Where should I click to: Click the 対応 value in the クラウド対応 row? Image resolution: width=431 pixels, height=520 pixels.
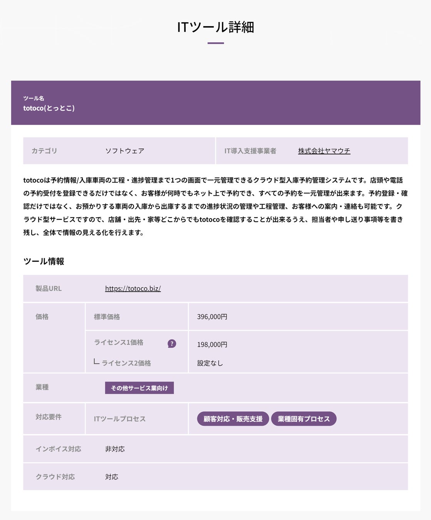[112, 477]
